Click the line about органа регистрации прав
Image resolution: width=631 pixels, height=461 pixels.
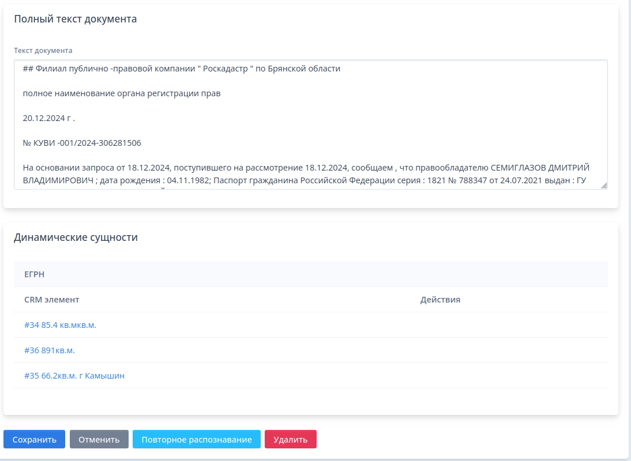click(x=122, y=93)
